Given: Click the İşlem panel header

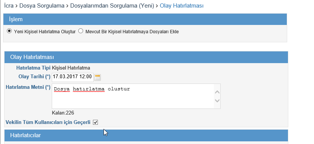Looking at the screenshot, I should coord(145,19).
